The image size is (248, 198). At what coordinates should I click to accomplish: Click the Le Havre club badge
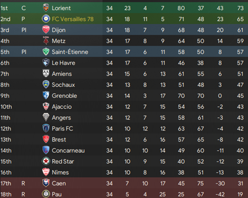(x=46, y=63)
